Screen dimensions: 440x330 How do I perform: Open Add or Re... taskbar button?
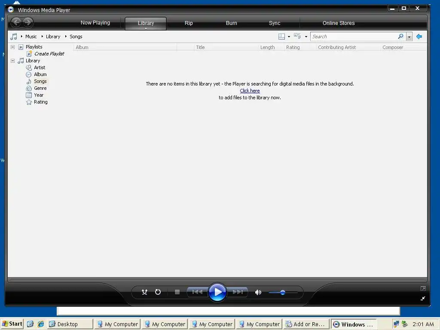(x=306, y=324)
